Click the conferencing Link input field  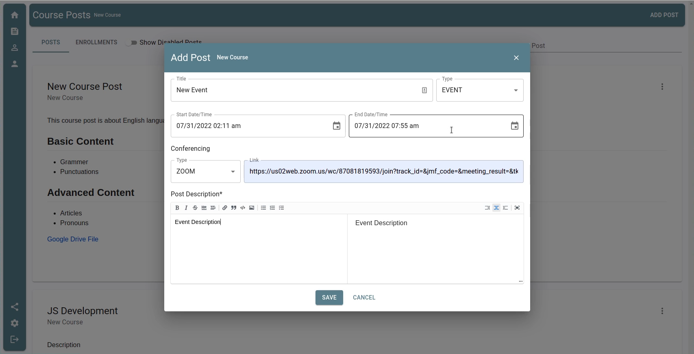point(384,172)
